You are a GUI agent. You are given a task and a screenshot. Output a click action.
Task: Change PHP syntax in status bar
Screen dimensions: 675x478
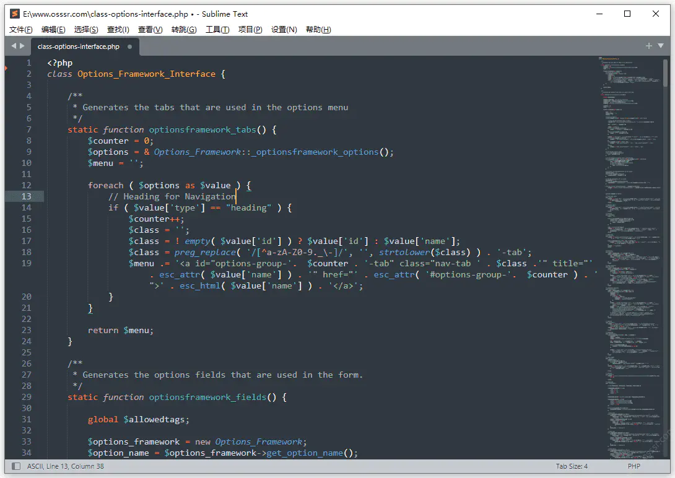[x=634, y=466]
